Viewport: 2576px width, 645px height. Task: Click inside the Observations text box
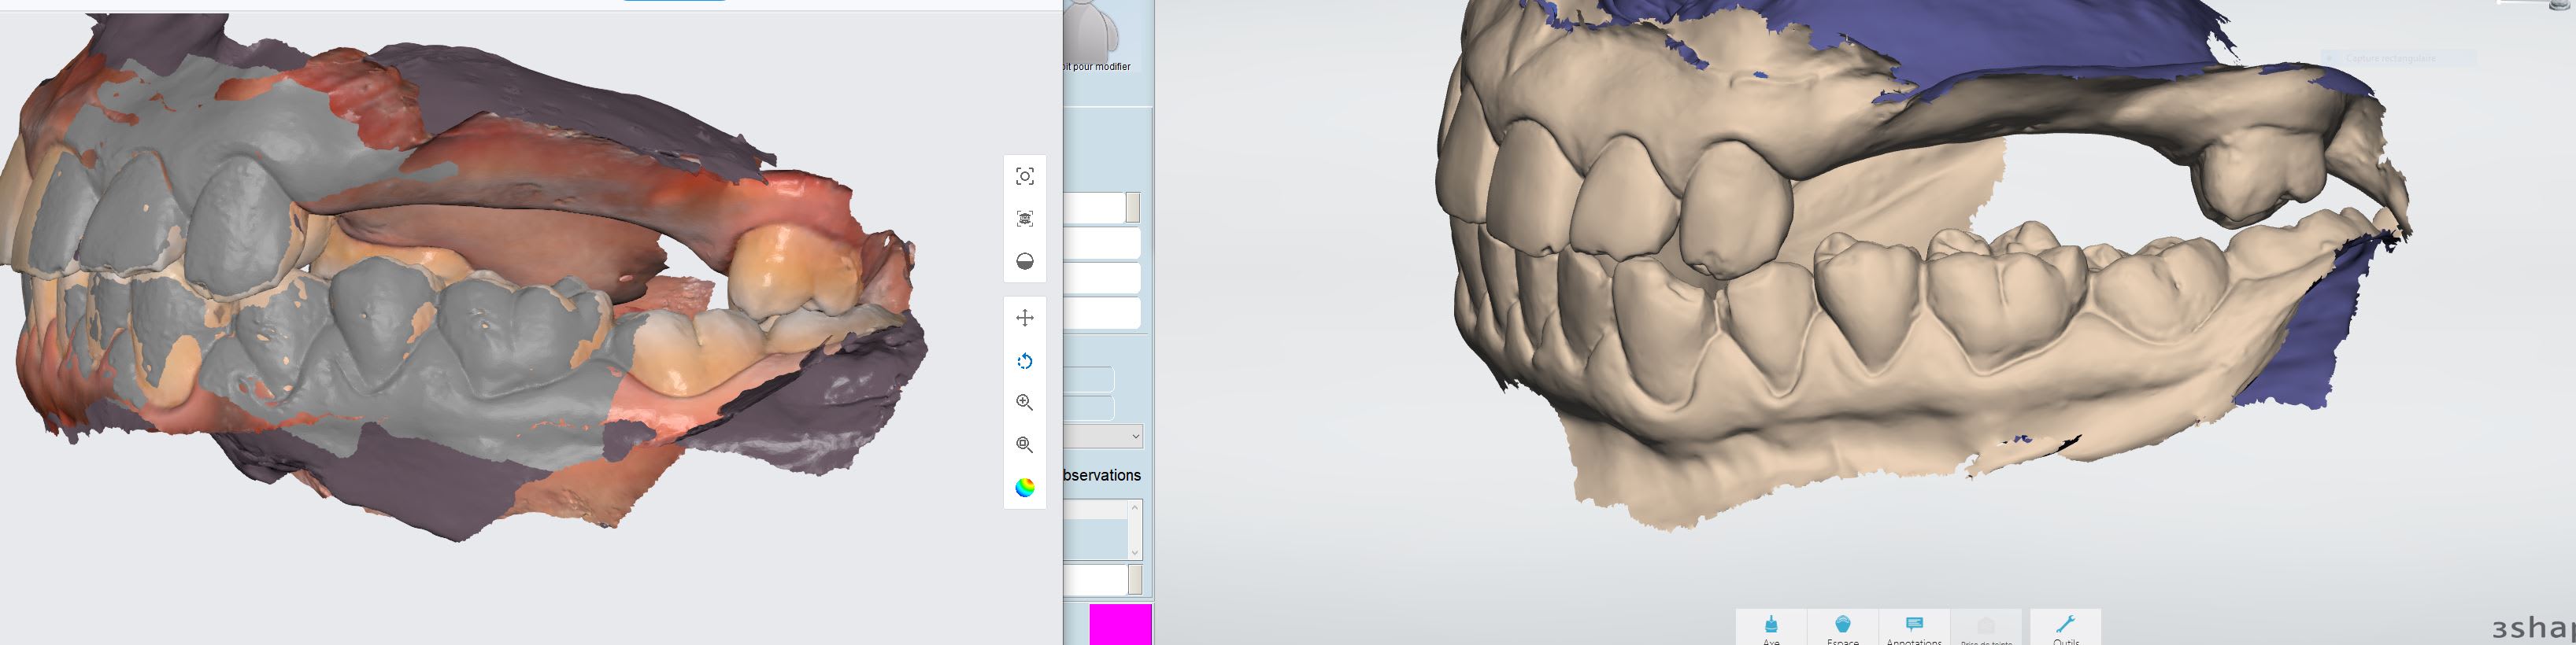tap(1096, 529)
